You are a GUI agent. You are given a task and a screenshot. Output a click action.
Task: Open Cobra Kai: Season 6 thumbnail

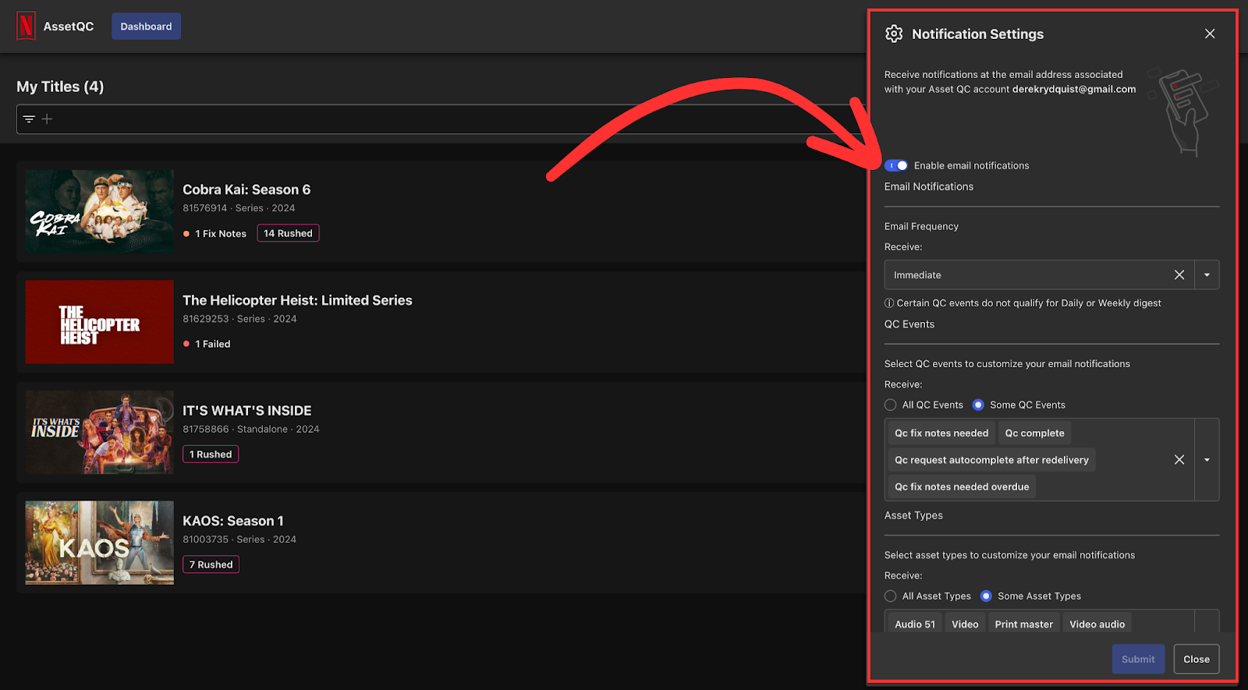[x=99, y=211]
